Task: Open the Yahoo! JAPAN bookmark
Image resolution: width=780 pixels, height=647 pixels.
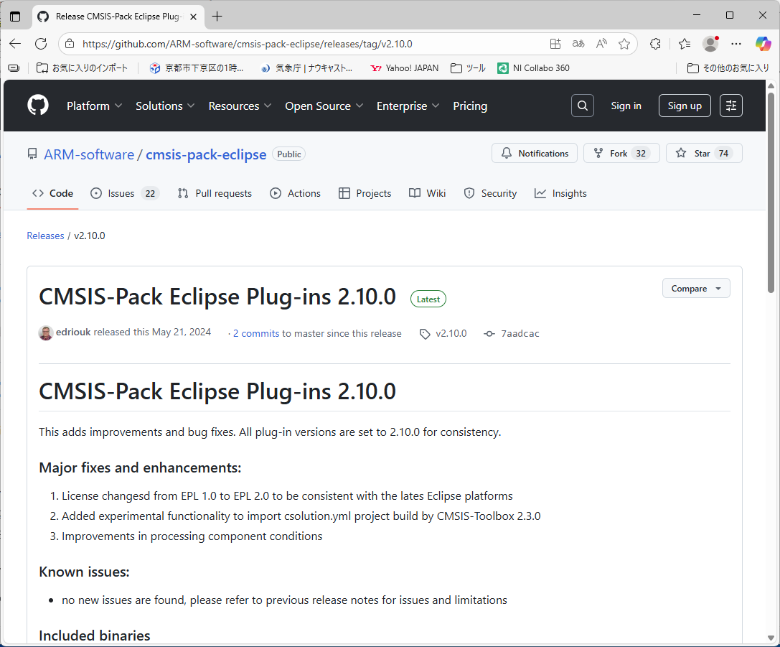Action: tap(405, 68)
